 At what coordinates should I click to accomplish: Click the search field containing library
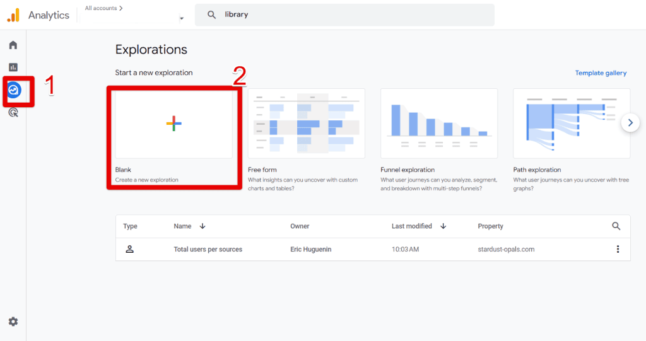point(353,14)
